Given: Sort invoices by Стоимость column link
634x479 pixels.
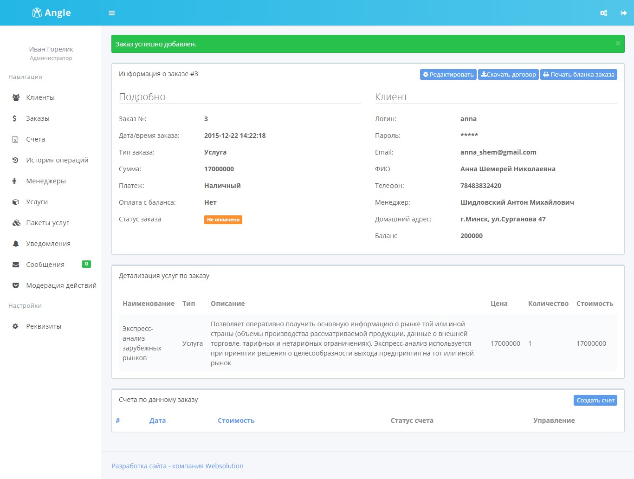Looking at the screenshot, I should pyautogui.click(x=236, y=421).
